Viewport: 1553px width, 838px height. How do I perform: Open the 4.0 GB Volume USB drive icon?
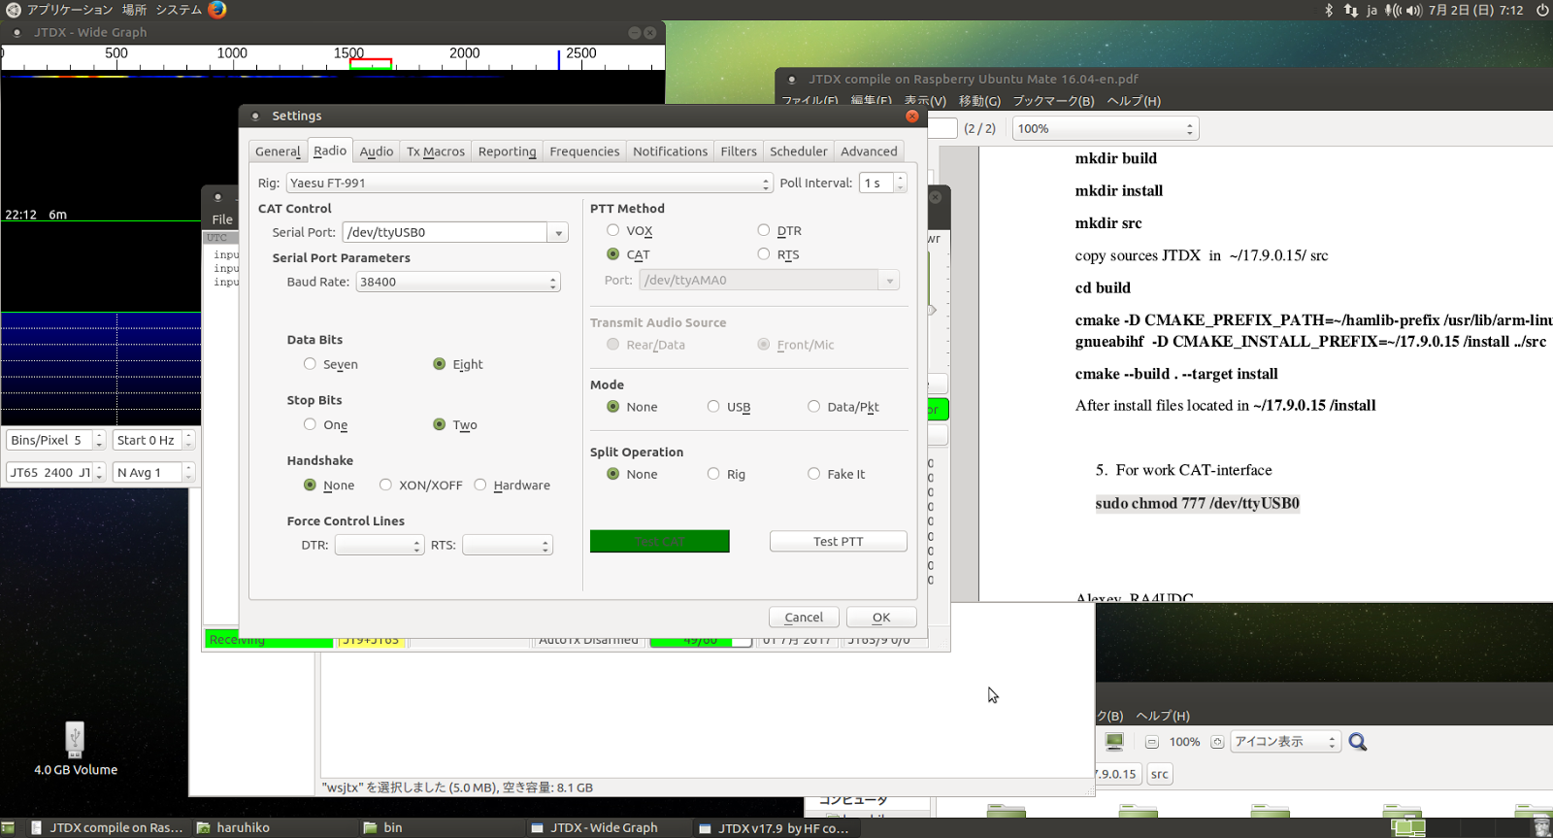click(75, 739)
